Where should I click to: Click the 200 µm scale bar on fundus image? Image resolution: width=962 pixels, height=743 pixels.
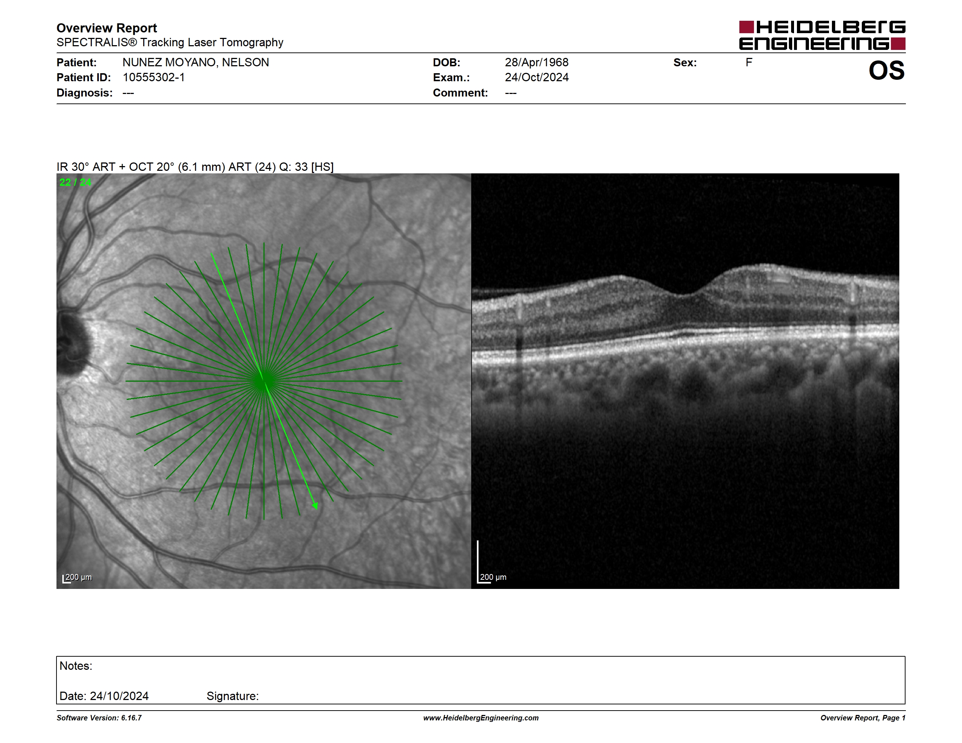tap(78, 578)
